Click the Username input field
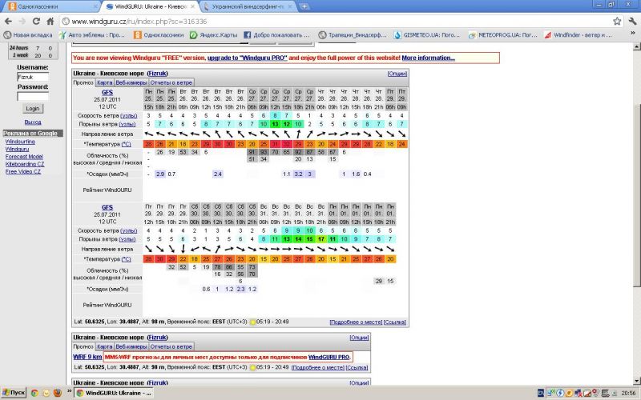The width and height of the screenshot is (641, 400). [x=33, y=78]
